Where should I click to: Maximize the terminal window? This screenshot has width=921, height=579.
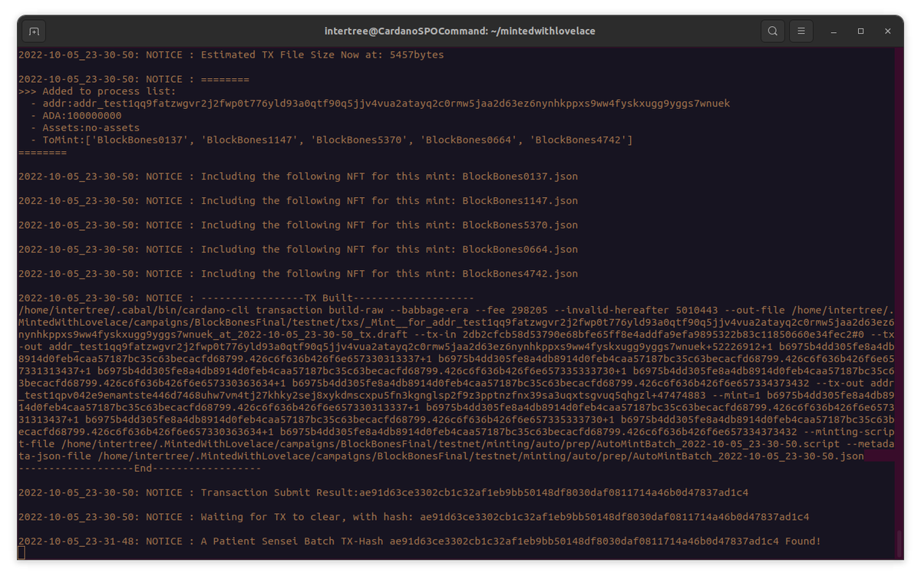(x=861, y=31)
